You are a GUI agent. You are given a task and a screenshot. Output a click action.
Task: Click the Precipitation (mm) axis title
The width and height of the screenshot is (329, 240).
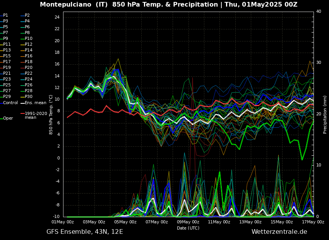point(325,114)
